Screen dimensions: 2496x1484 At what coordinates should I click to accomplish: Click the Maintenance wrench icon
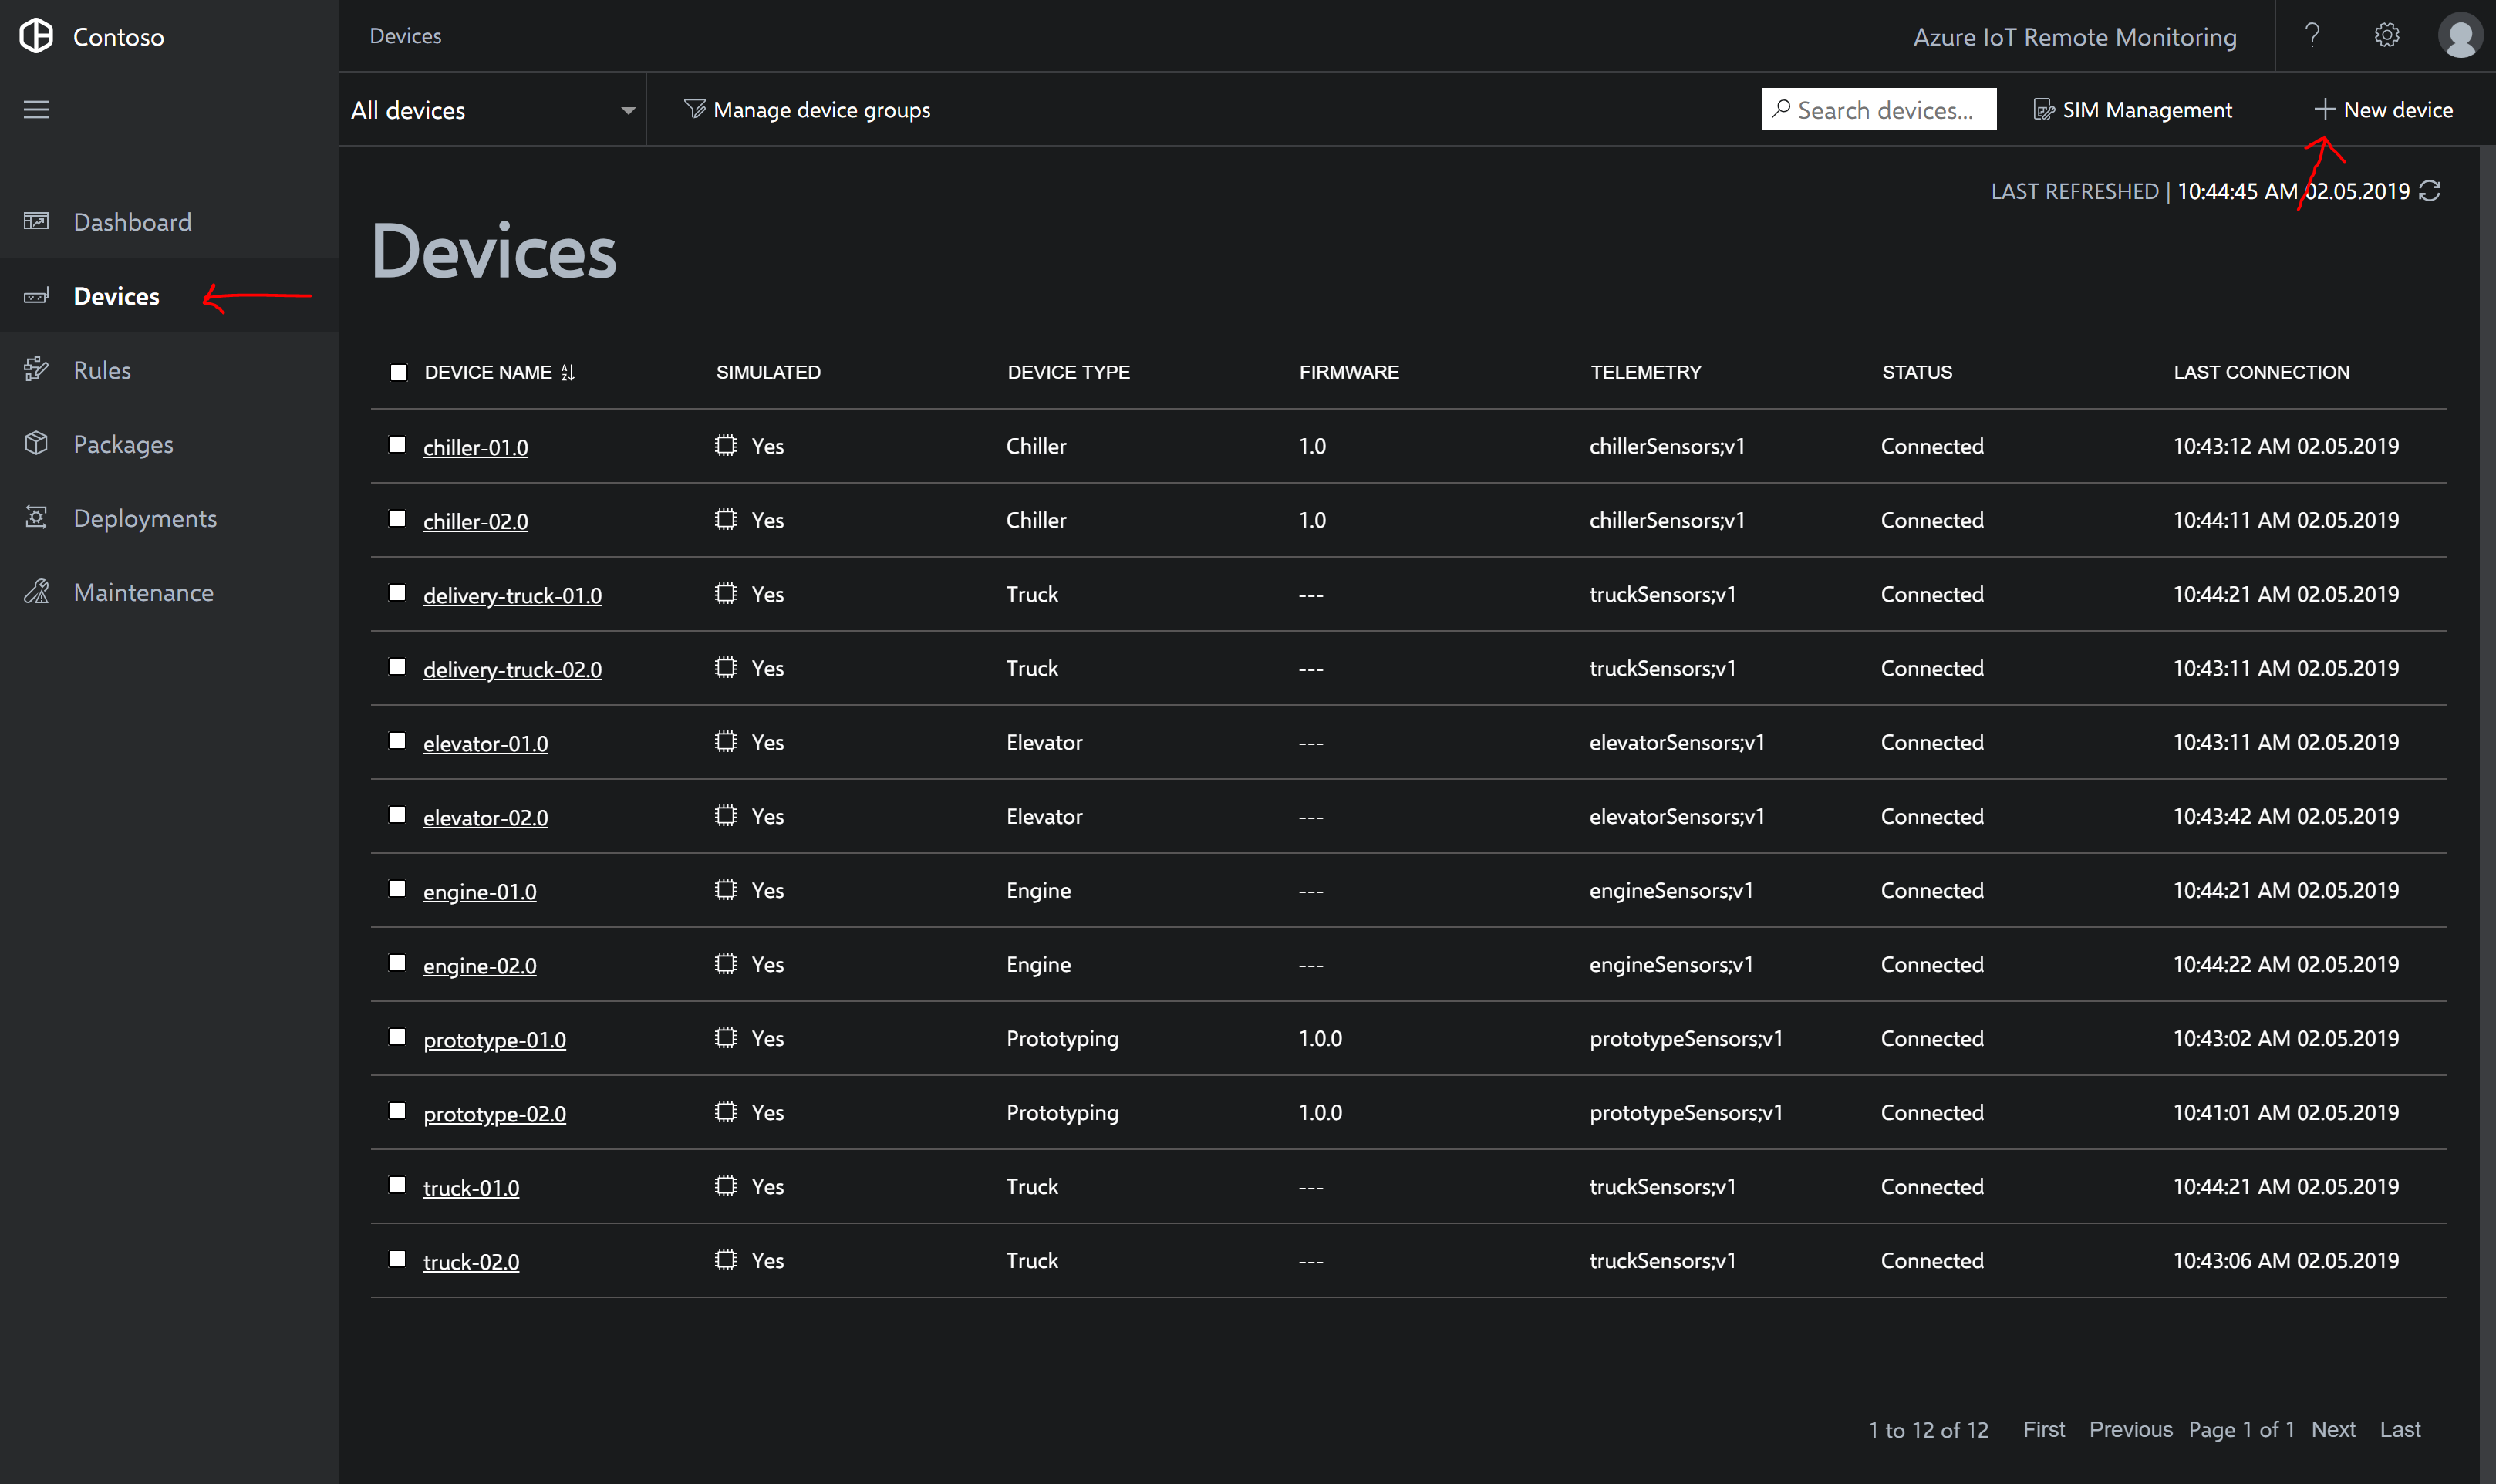coord(36,591)
